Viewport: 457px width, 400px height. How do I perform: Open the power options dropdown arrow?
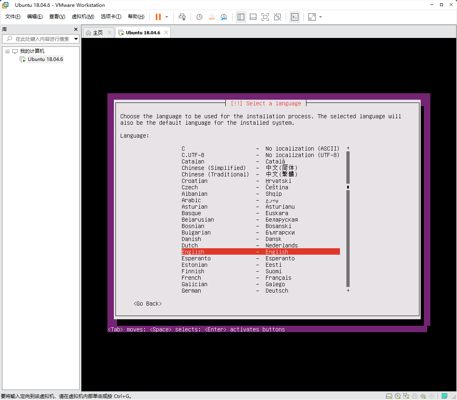(167, 17)
